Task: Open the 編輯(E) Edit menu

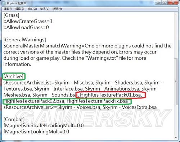Action: pyautogui.click(x=20, y=9)
